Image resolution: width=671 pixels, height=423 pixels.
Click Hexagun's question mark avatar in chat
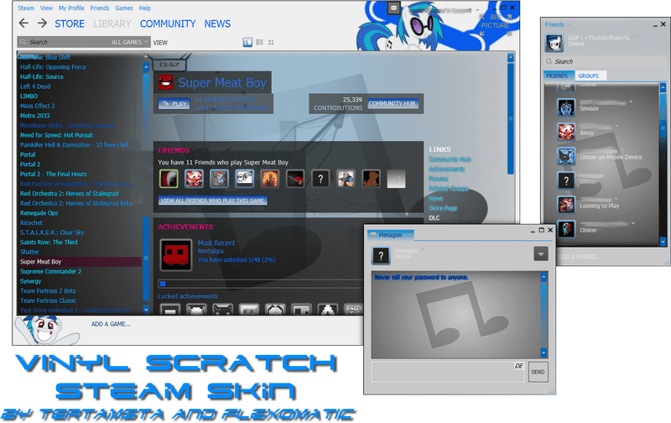coord(381,256)
